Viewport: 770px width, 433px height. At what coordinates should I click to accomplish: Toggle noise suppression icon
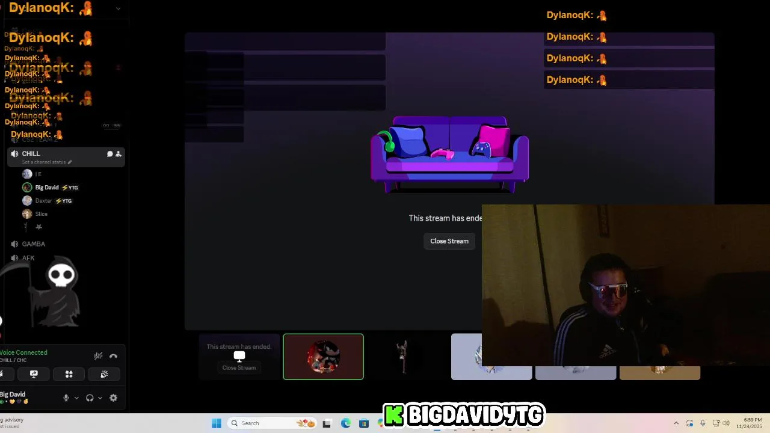point(99,356)
